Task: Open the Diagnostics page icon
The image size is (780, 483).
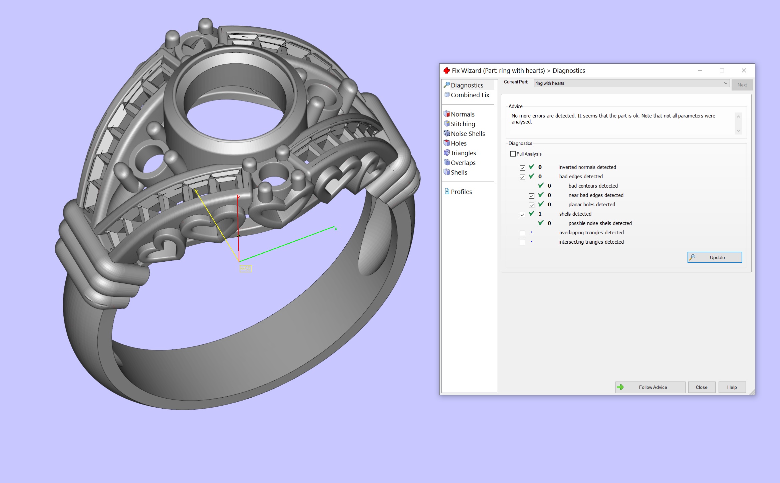Action: pos(447,85)
